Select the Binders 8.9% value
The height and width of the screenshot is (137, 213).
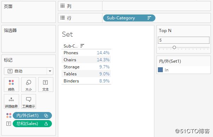[104, 81]
